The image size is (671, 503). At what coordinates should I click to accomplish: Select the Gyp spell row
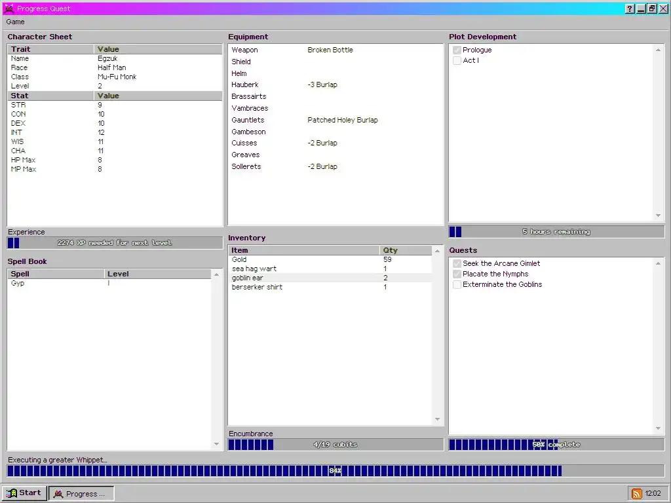[109, 283]
